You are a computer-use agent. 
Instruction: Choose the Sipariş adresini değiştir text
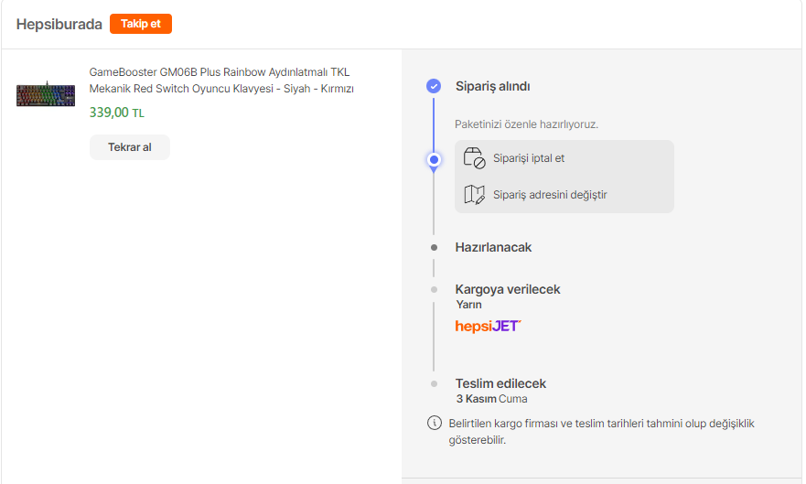549,195
